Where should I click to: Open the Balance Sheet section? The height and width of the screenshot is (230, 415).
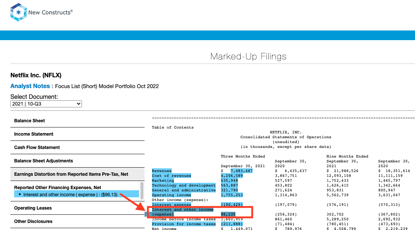point(77,121)
